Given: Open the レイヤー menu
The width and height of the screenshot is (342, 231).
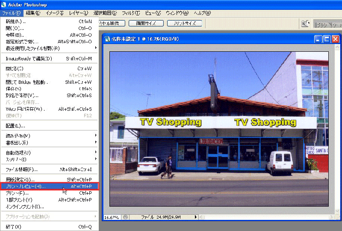Looking at the screenshot, I should point(78,13).
